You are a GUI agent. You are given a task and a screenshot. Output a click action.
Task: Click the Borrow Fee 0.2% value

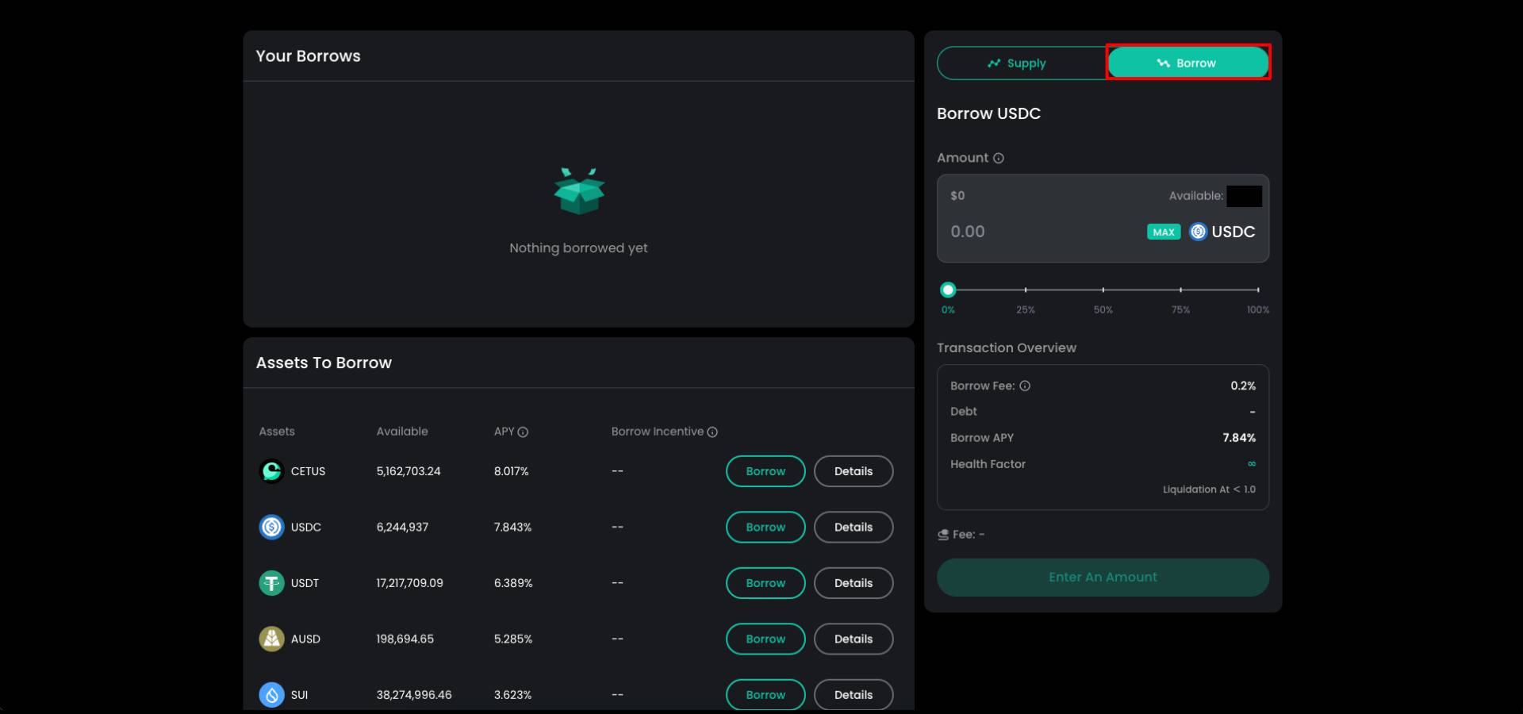pyautogui.click(x=1243, y=386)
